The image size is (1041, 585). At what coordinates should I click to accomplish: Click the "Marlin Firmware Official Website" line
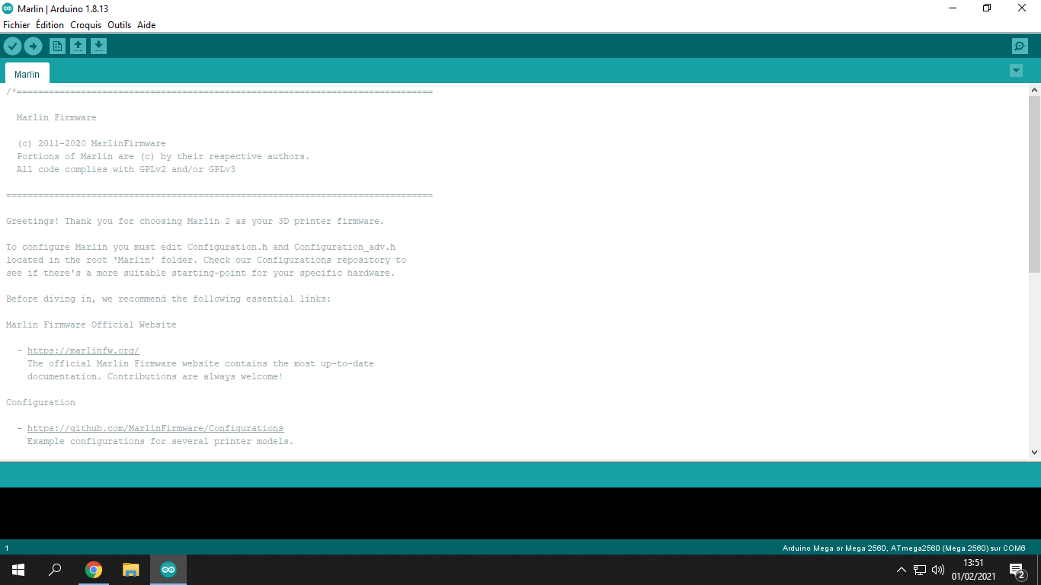[91, 324]
